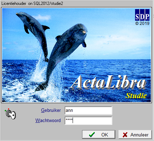This screenshot has height=141, width=154.
Task: Click the water splash beneath the dolphins
Action: pyautogui.click(x=47, y=82)
